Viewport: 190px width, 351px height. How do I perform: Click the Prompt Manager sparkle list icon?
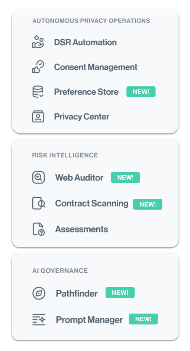(39, 319)
